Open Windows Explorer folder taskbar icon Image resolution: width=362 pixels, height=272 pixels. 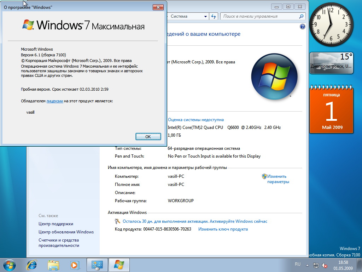53,265
